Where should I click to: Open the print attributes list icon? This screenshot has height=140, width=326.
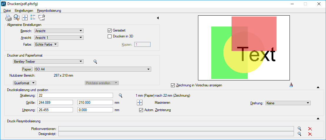(x=33, y=18)
